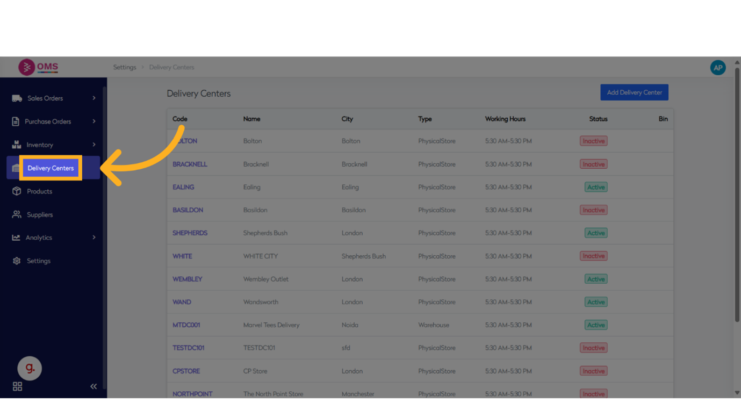Screen dimensions: 741x417
Task: Open the Suppliers people icon
Action: point(17,214)
